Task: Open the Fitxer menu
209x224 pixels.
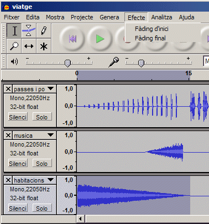Action: pyautogui.click(x=12, y=17)
